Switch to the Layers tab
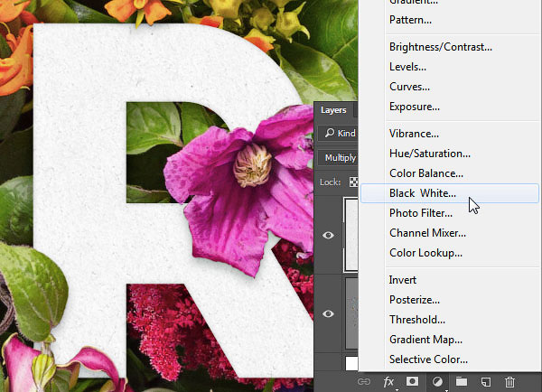The height and width of the screenshot is (392, 542). click(x=333, y=110)
